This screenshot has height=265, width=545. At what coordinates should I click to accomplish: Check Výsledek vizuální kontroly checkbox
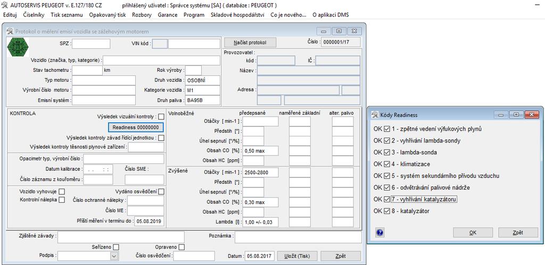(x=161, y=117)
